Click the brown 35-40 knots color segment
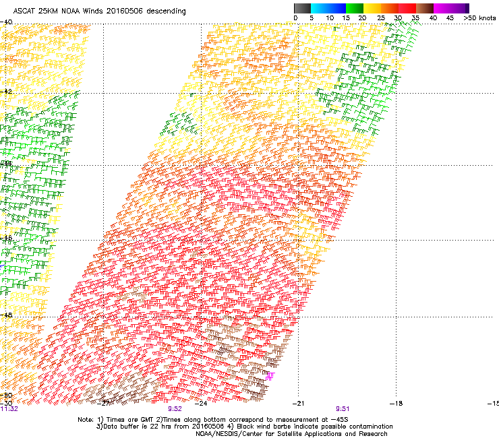 (x=425, y=8)
